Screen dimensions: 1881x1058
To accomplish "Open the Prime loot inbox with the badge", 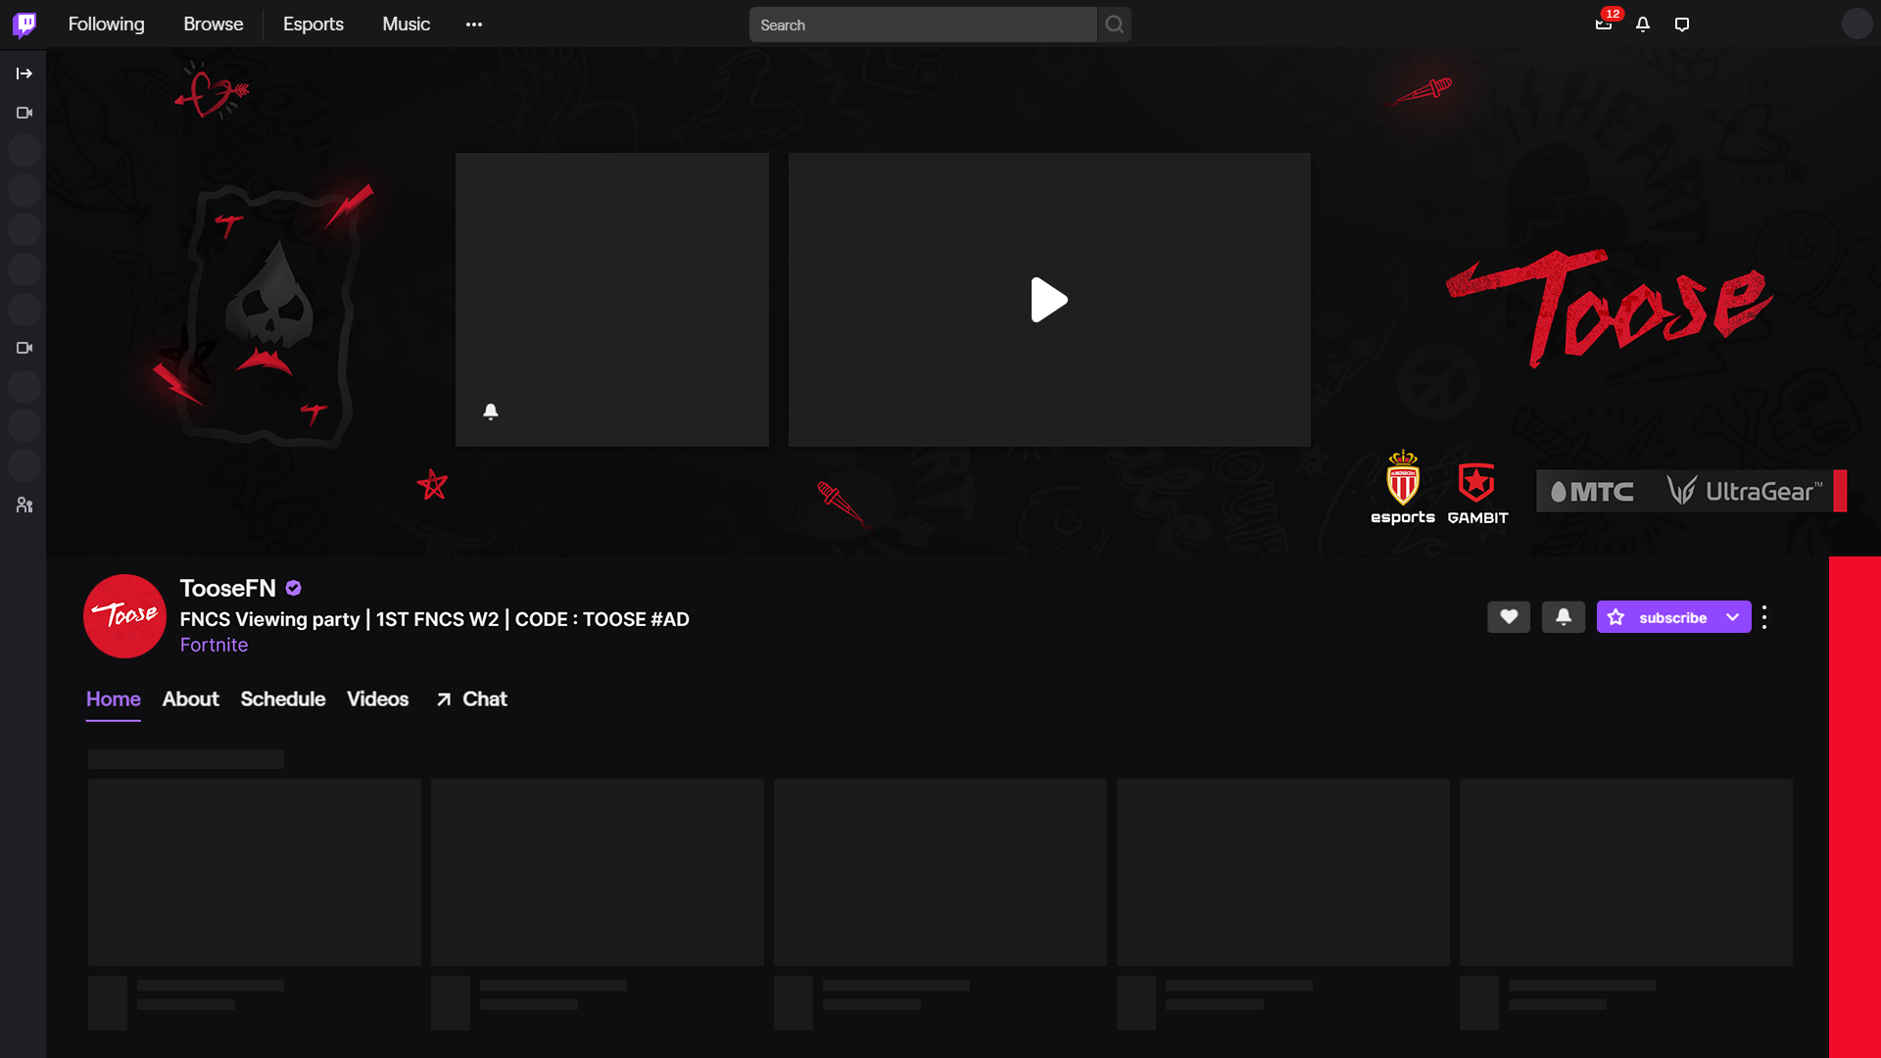I will [x=1604, y=24].
